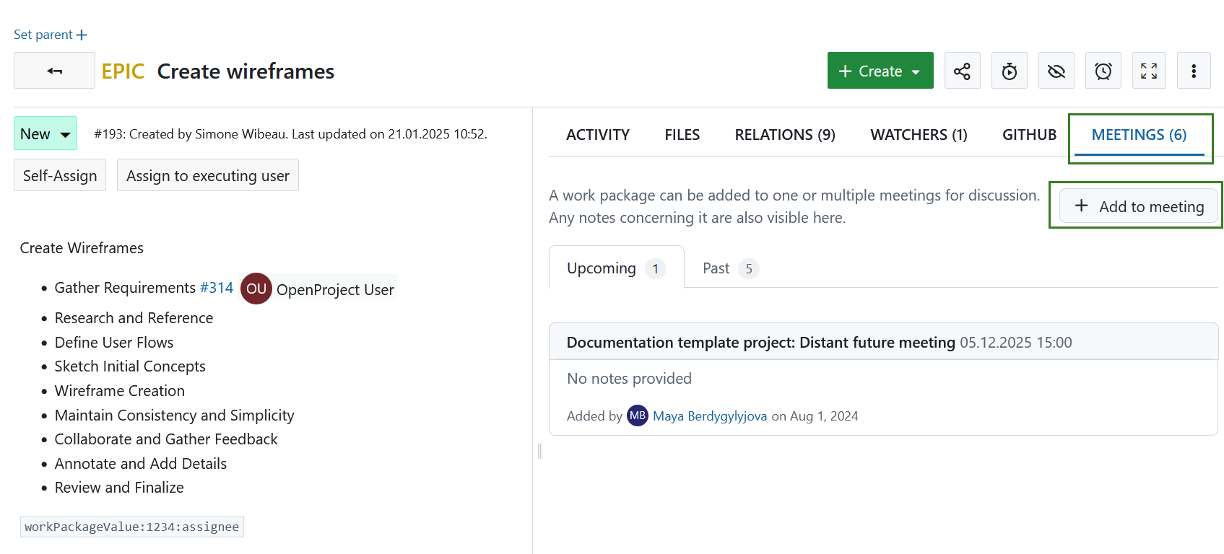
Task: Select the Upcoming meetings tab
Action: (x=615, y=268)
